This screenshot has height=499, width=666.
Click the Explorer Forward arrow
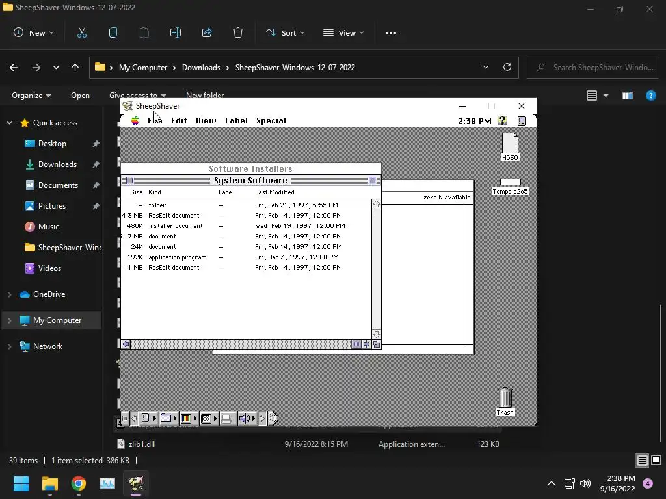(36, 68)
